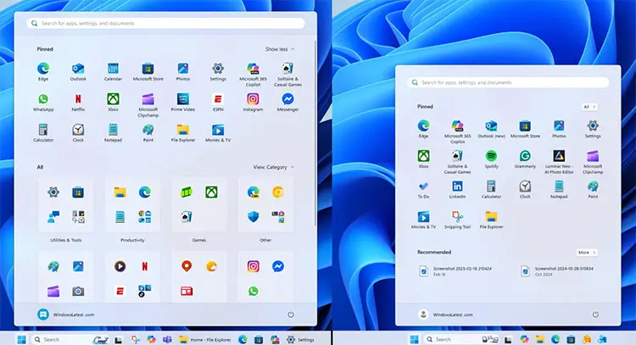The height and width of the screenshot is (345, 636).
Task: Open Settings in left Start menu's Pinned grid
Action: (218, 72)
